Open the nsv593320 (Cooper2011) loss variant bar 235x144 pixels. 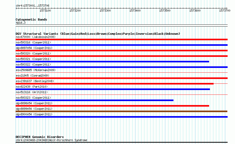[121, 56]
